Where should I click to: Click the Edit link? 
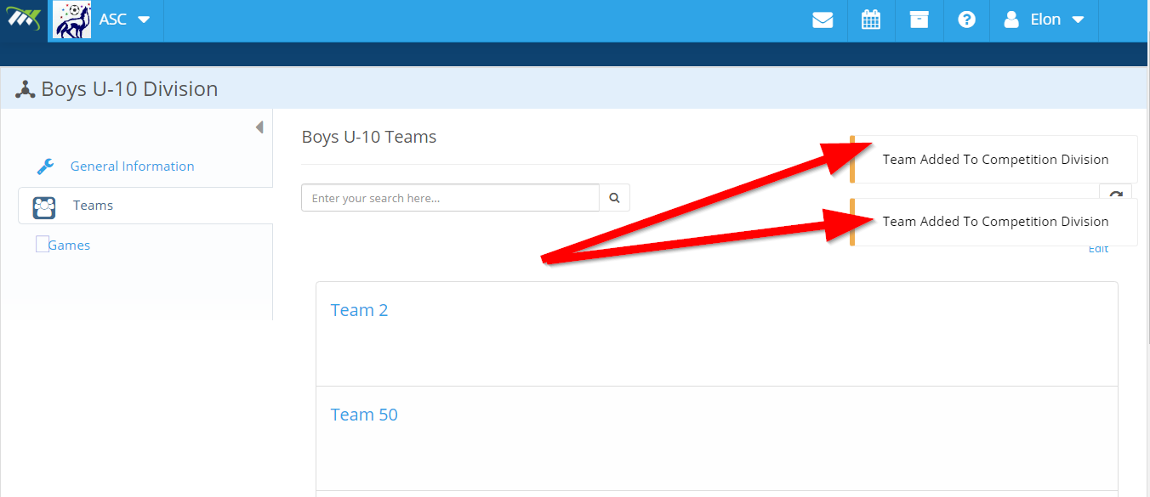click(x=1098, y=249)
